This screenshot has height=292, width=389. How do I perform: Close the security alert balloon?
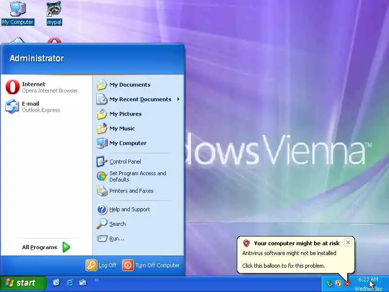348,242
